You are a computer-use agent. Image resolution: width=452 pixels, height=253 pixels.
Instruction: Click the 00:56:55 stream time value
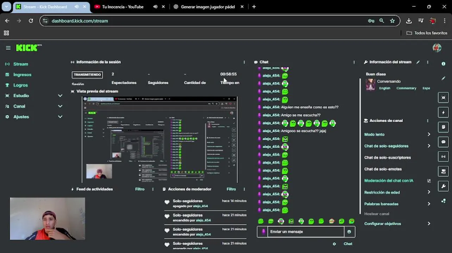tap(228, 74)
